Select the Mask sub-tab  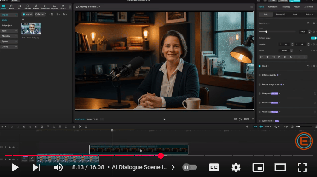pyautogui.click(x=295, y=14)
